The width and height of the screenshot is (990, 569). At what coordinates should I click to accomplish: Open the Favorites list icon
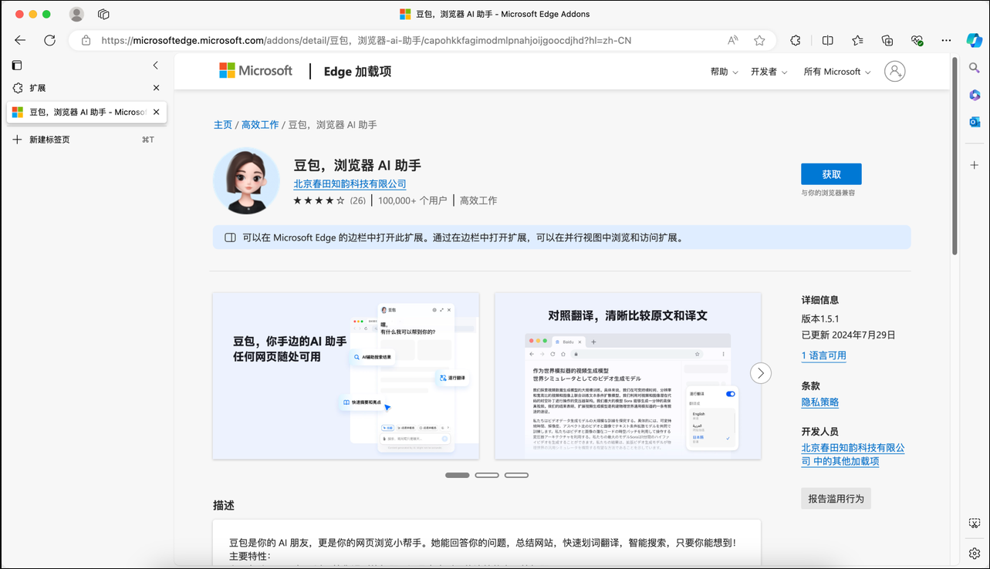pyautogui.click(x=857, y=40)
